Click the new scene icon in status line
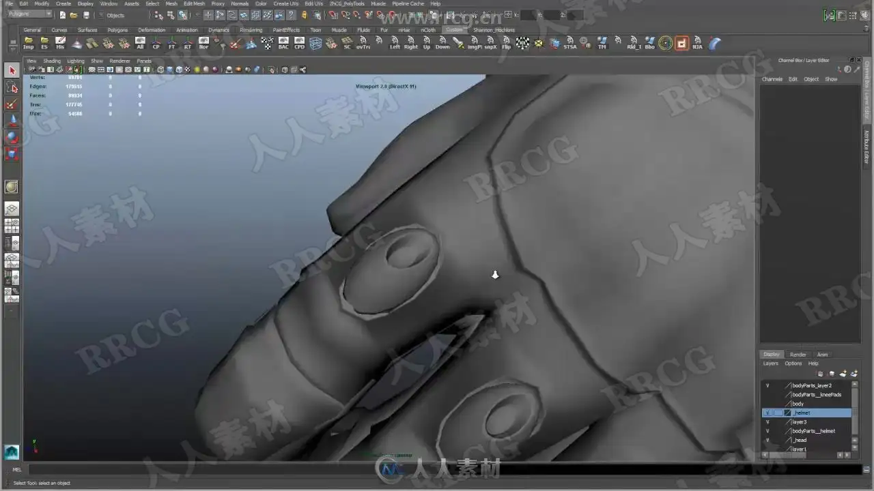874x491 pixels. (63, 15)
